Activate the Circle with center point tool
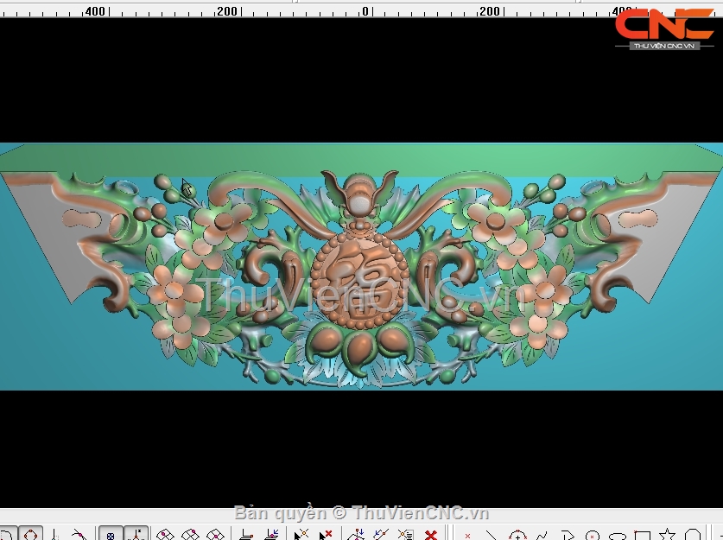 point(592,536)
